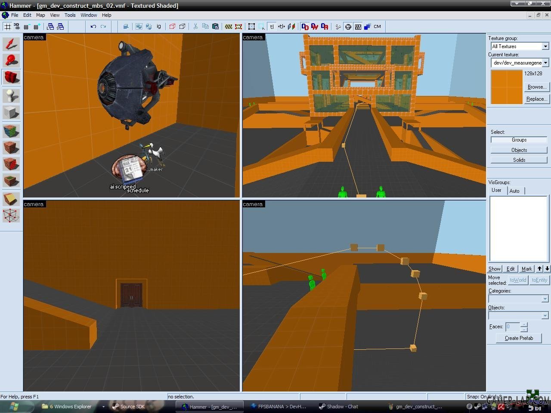Select the Apply Decals tool
This screenshot has width=551, height=413.
coord(11,164)
